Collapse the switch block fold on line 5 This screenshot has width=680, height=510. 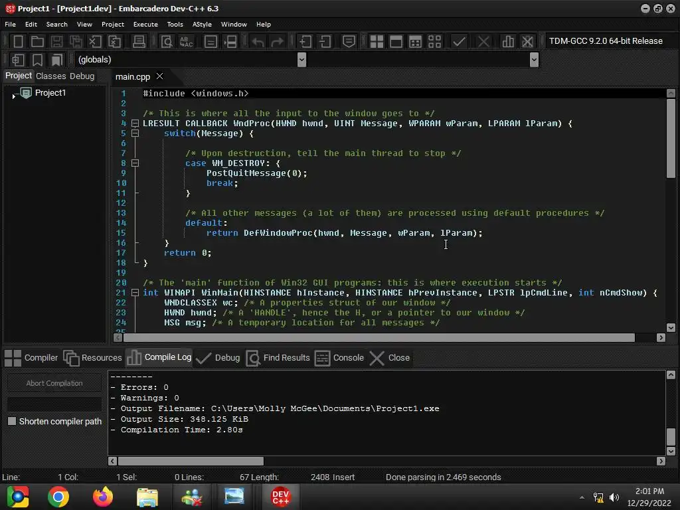pyautogui.click(x=135, y=133)
